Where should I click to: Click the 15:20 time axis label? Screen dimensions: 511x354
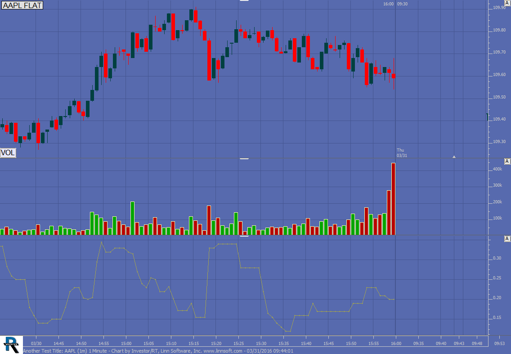point(216,344)
